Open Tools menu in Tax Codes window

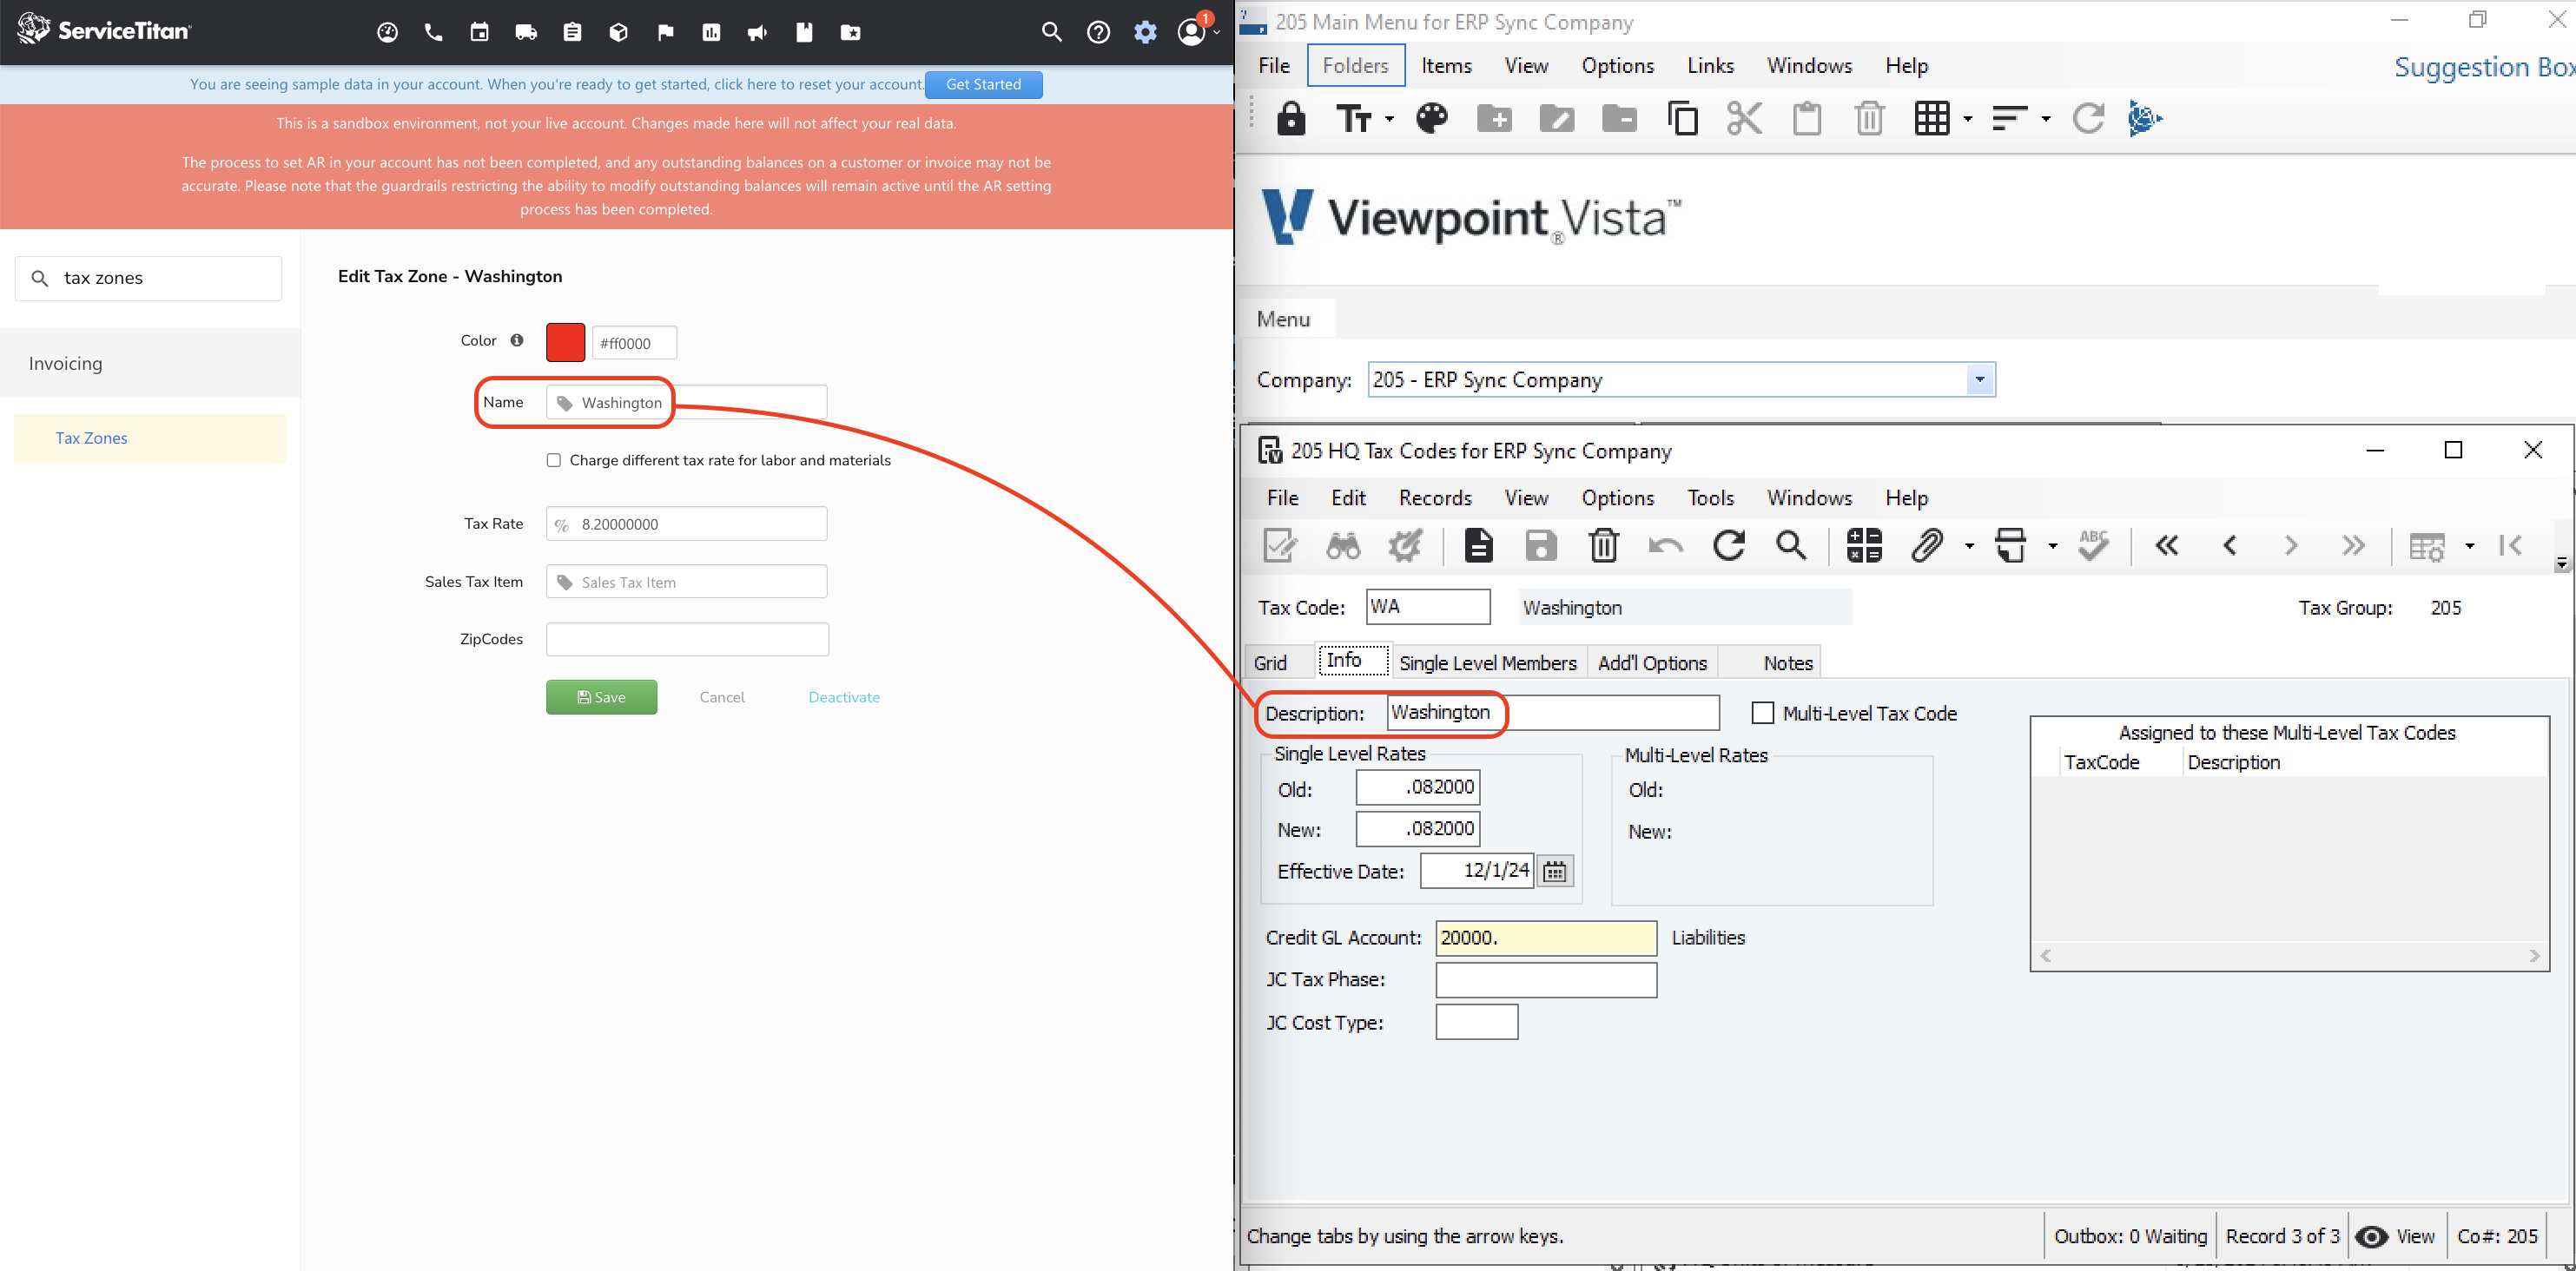coord(1710,498)
